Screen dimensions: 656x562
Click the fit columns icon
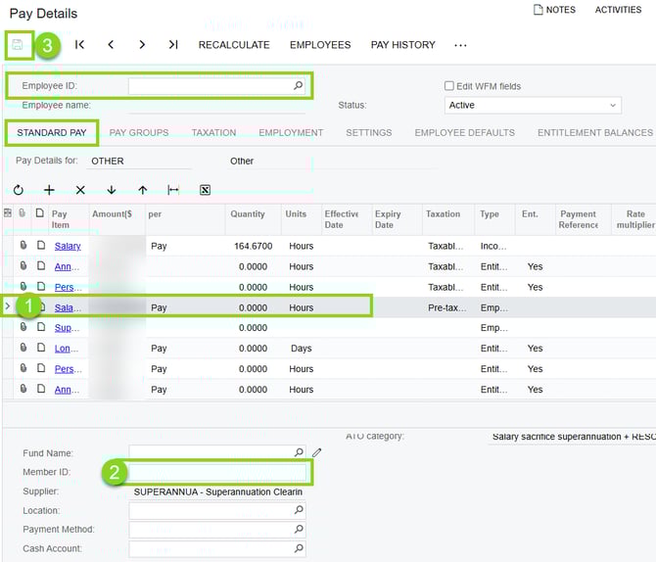click(x=173, y=190)
